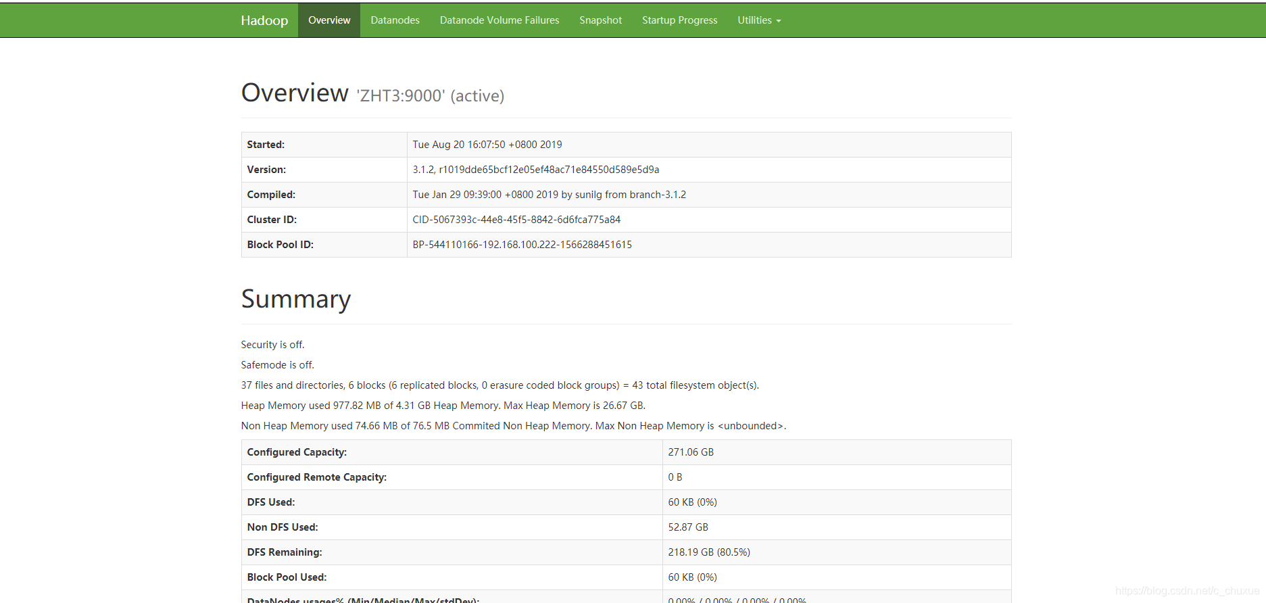
Task: Select the Overview tab
Action: pos(329,20)
